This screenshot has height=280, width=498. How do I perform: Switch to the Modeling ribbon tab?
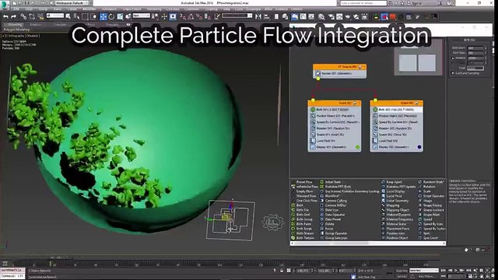point(15,24)
